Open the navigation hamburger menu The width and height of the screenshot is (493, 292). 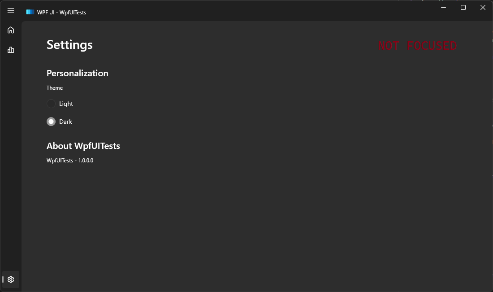pos(10,10)
